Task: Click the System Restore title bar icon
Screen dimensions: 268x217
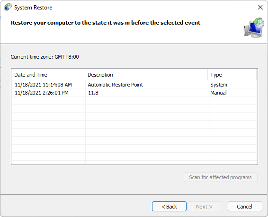Action: 8,8
